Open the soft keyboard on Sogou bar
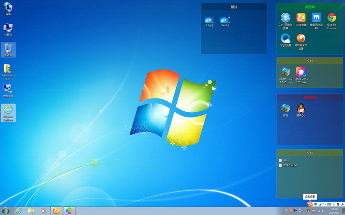Viewport: 345px width, 215px height. click(x=329, y=204)
